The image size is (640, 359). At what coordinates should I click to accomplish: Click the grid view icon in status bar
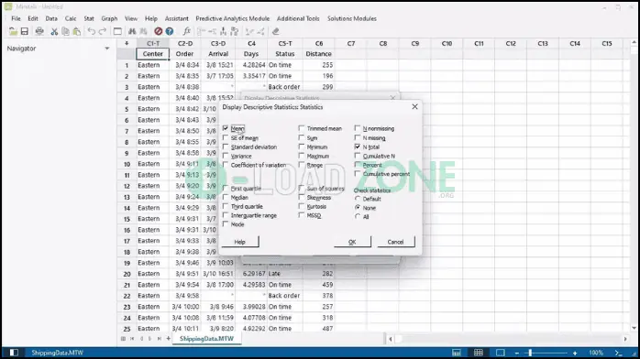[479, 353]
